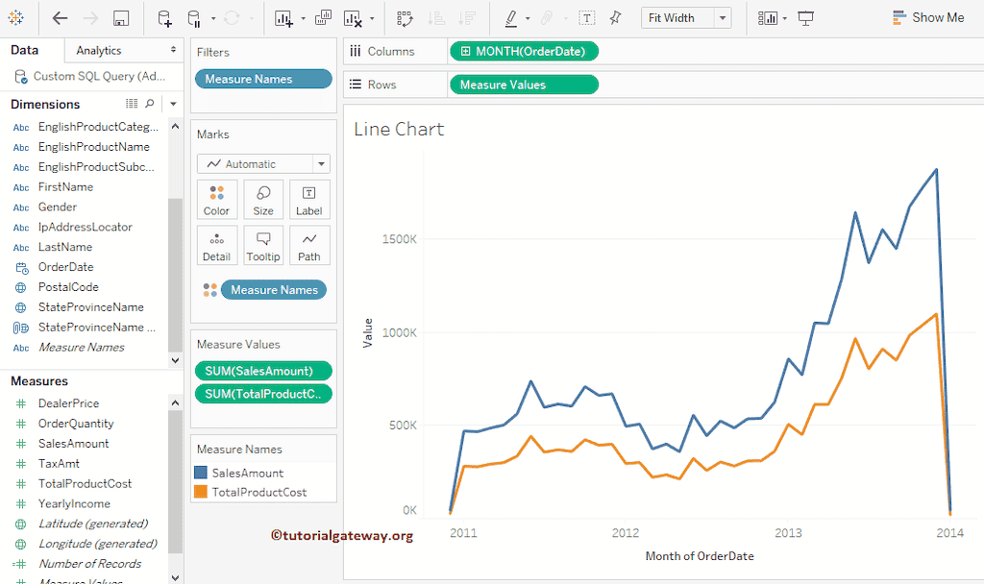
Task: Click the Path card in Marks
Action: (309, 246)
